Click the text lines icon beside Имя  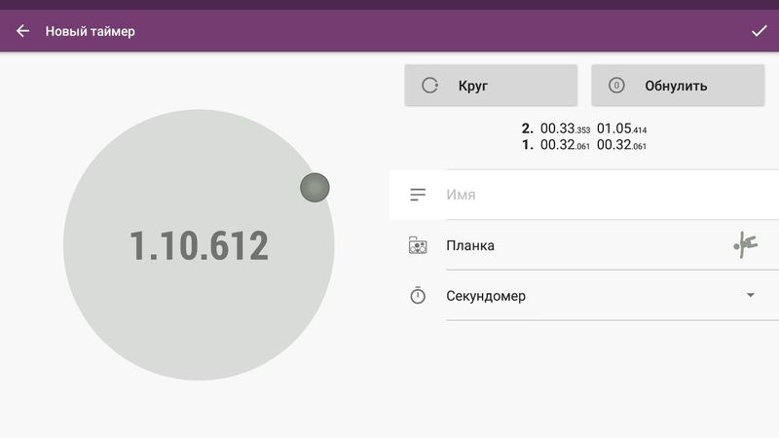tap(418, 194)
